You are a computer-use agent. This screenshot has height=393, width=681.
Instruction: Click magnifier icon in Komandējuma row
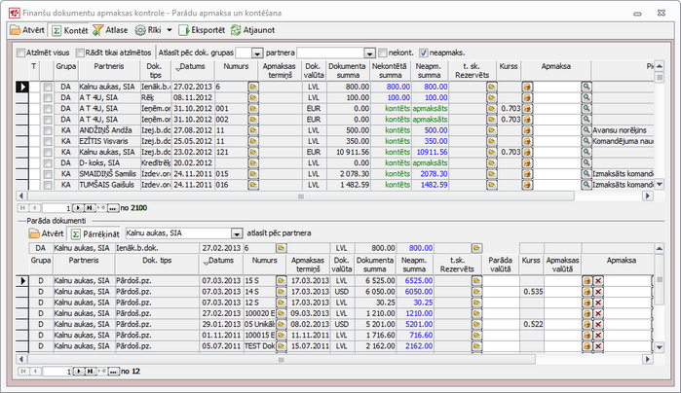tap(586, 141)
